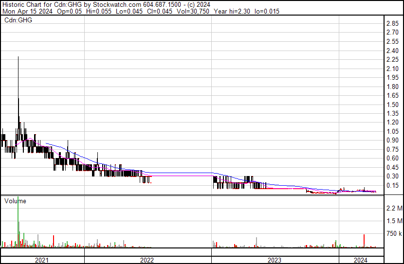
Task: Select the 2023 year label on the timeline
Action: coord(275,260)
